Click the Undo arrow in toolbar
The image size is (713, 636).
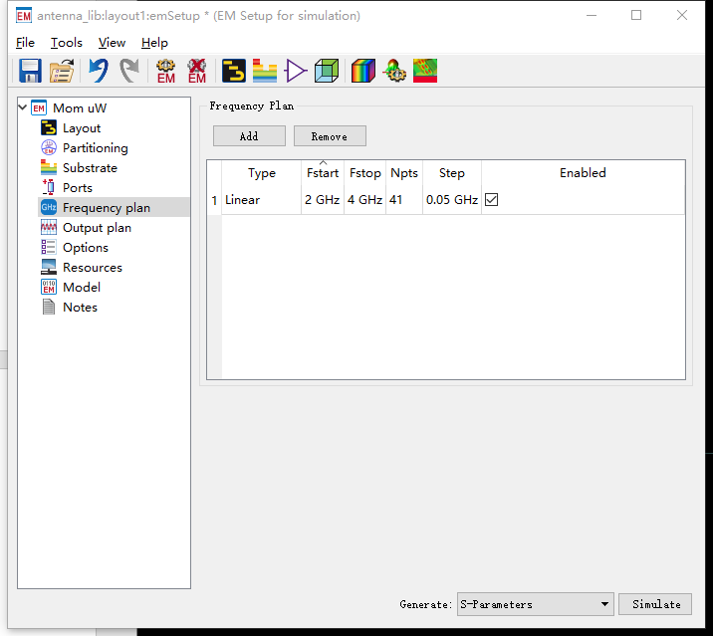98,71
